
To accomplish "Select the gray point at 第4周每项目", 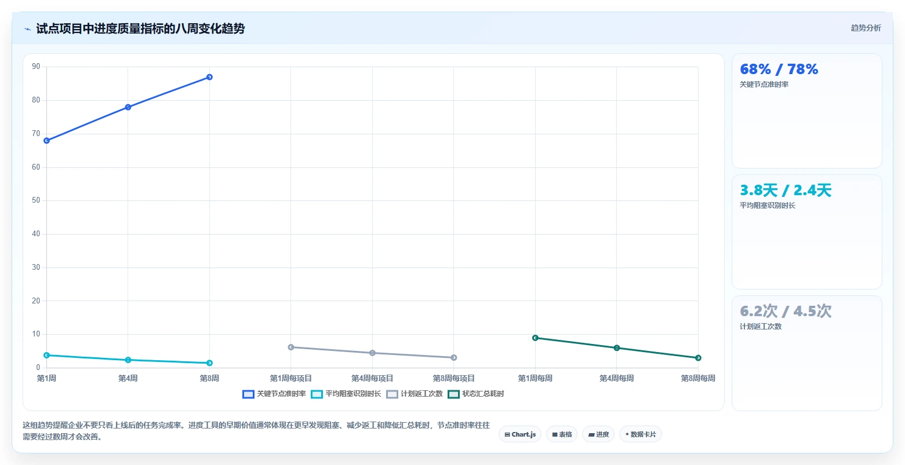I will point(372,353).
